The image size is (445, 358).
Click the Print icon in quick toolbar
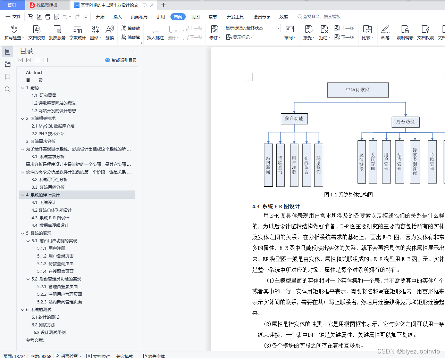[x=48, y=17]
